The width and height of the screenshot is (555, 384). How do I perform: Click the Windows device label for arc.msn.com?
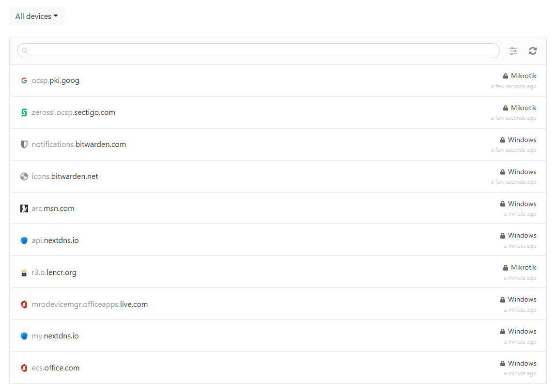[x=522, y=204]
